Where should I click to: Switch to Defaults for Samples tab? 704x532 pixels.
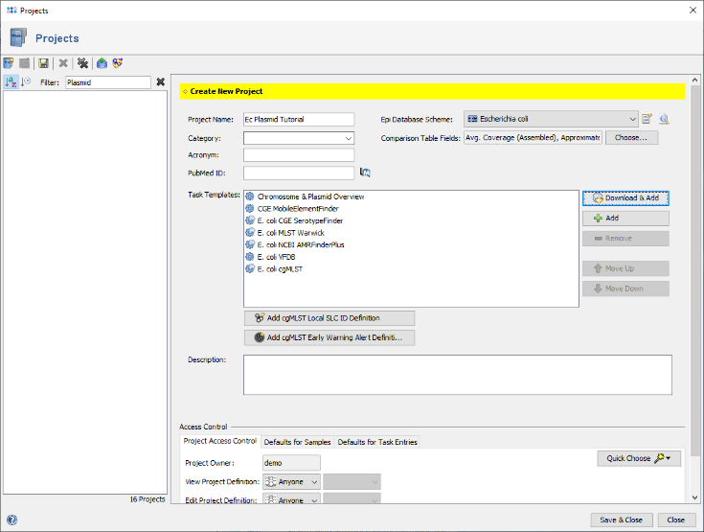coord(298,442)
